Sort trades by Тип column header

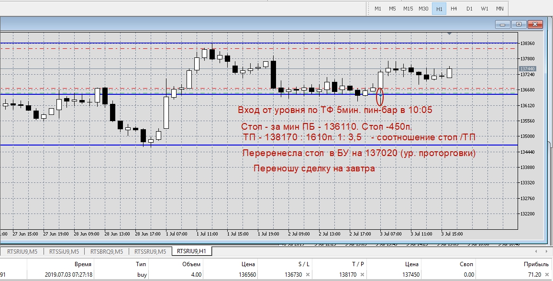[141, 264]
